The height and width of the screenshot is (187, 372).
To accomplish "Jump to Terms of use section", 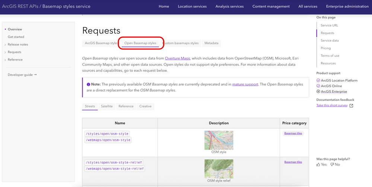I will click(x=330, y=56).
